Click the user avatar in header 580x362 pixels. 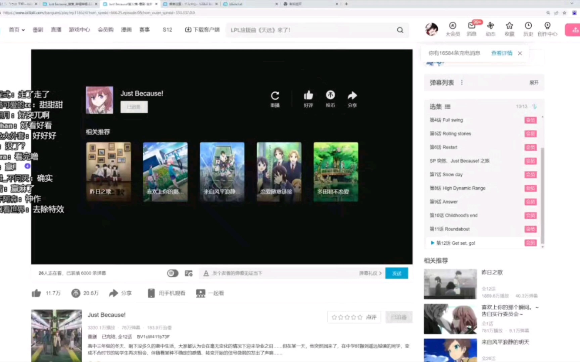coord(431,29)
